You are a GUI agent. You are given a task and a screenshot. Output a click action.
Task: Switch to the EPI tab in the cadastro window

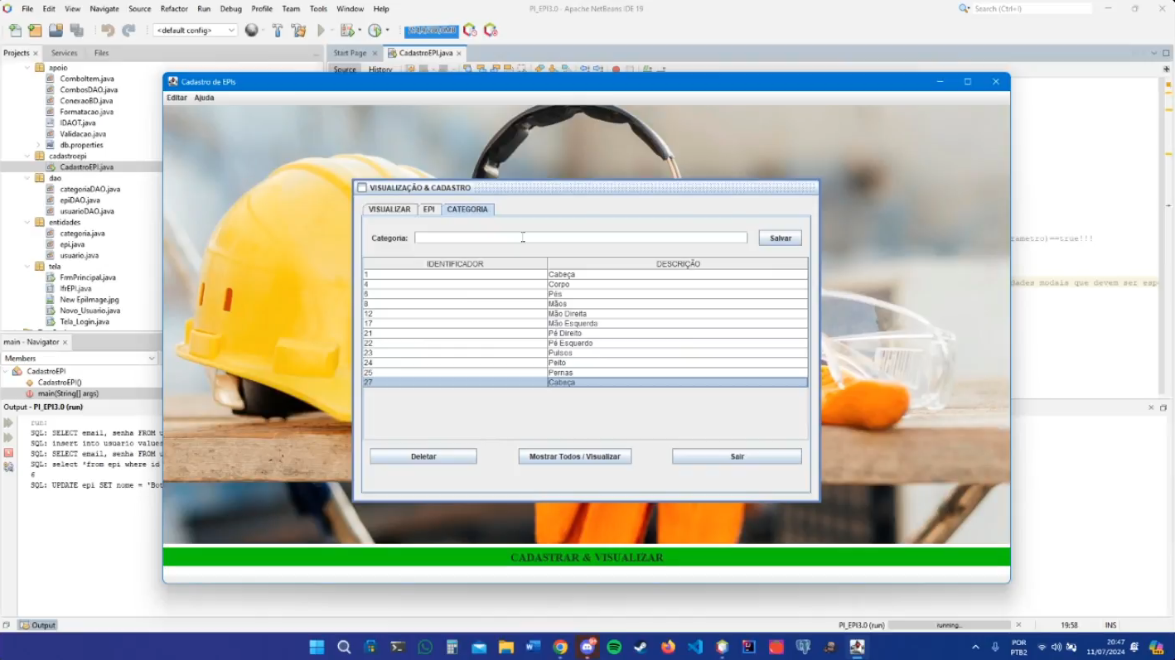point(428,209)
